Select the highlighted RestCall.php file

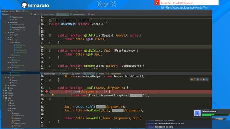coord(20,73)
